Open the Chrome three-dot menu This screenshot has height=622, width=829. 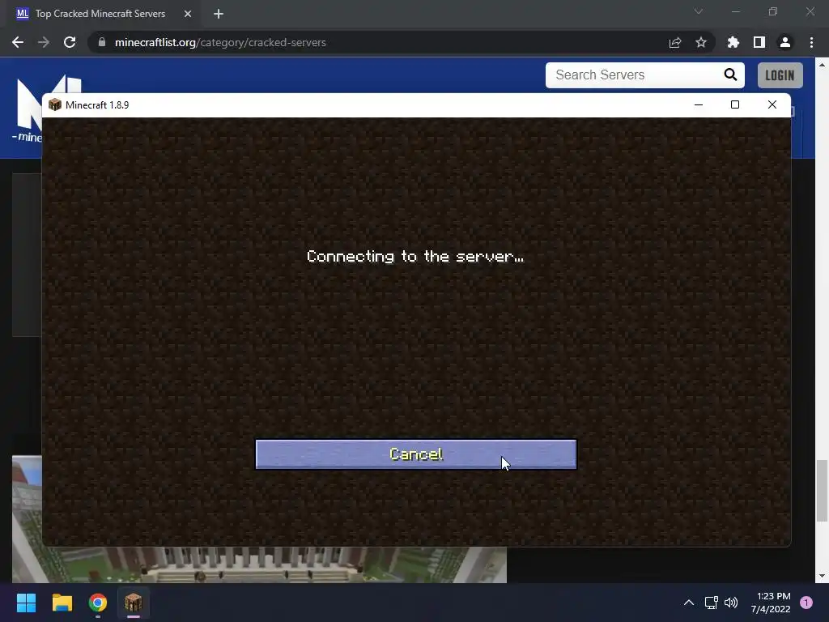[811, 42]
